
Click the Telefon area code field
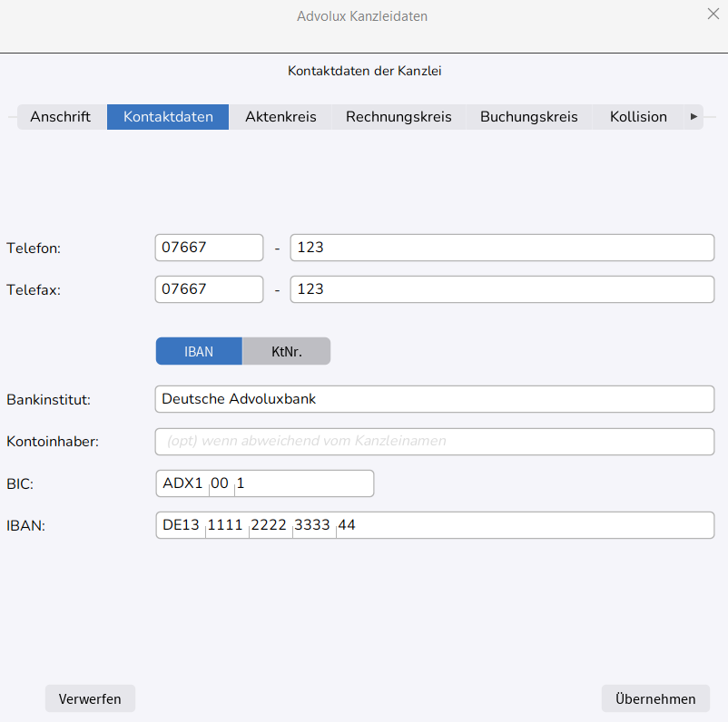209,248
